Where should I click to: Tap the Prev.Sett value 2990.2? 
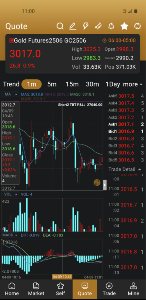tap(125, 58)
